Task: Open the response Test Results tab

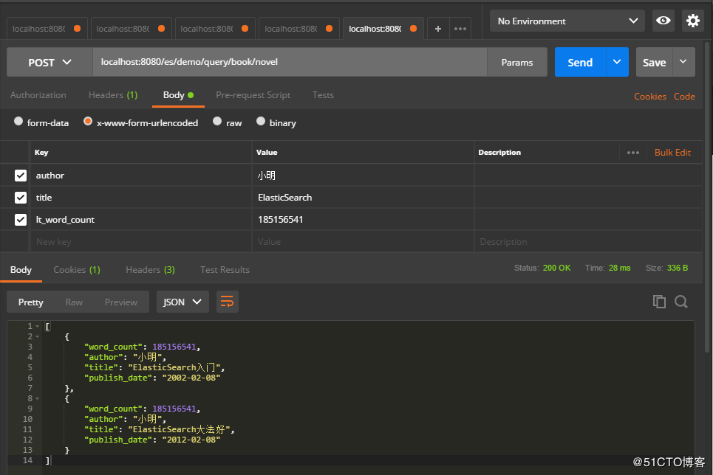Action: tap(225, 270)
